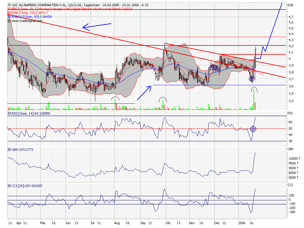
Task: Click the 4,1 price axis value
Action: (291, 52)
